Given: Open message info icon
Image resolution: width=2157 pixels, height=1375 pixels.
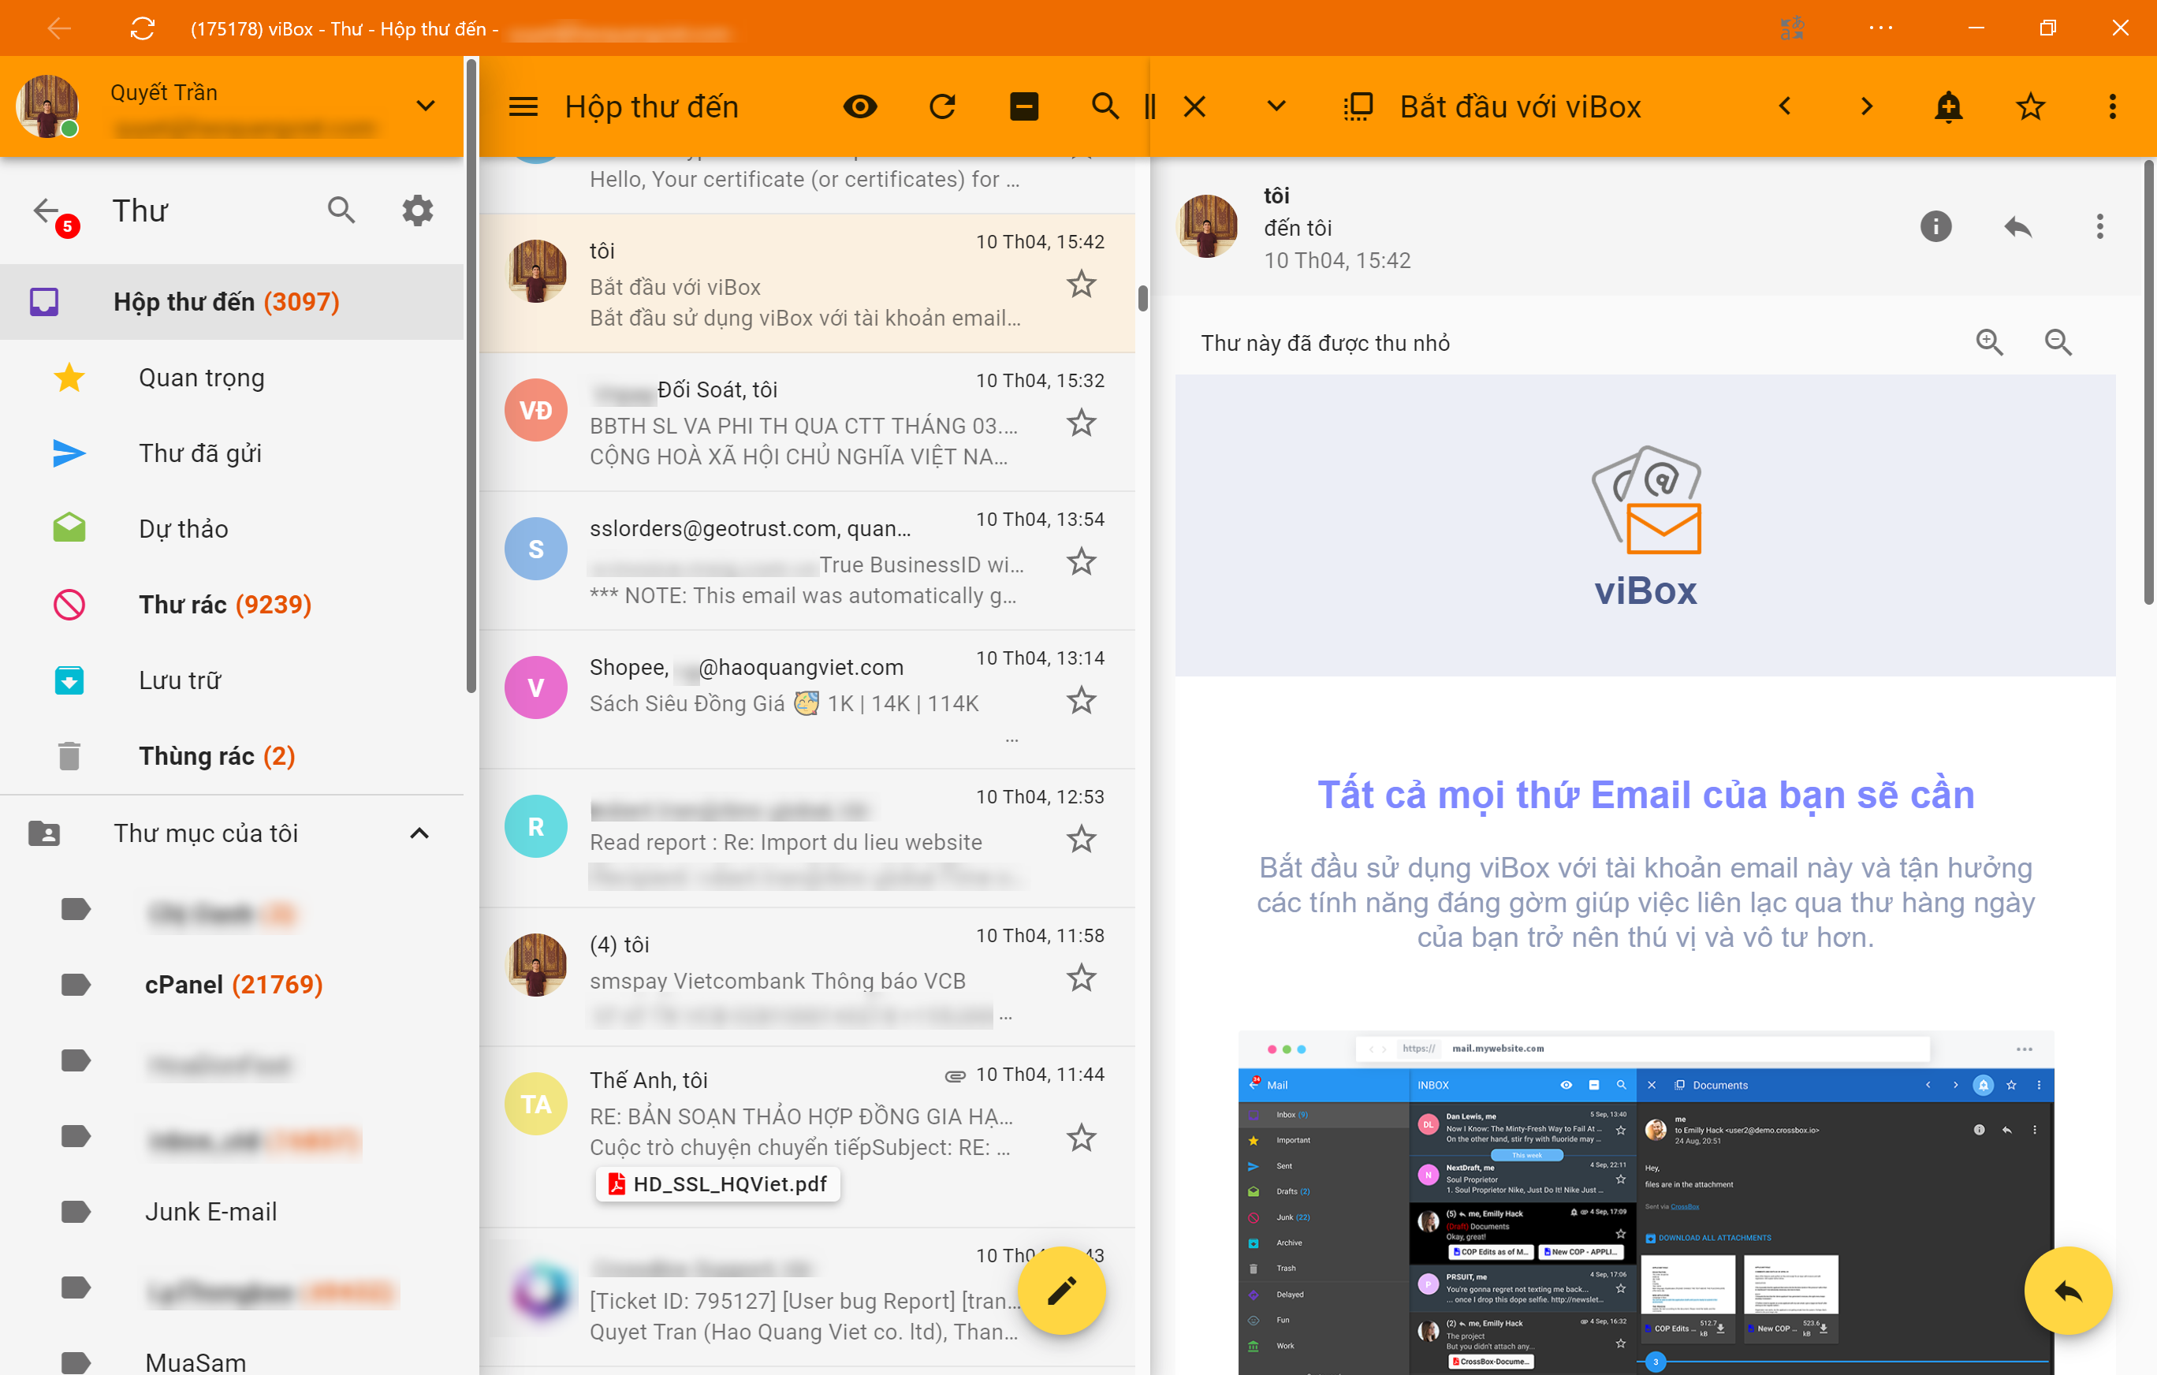Looking at the screenshot, I should [1935, 226].
